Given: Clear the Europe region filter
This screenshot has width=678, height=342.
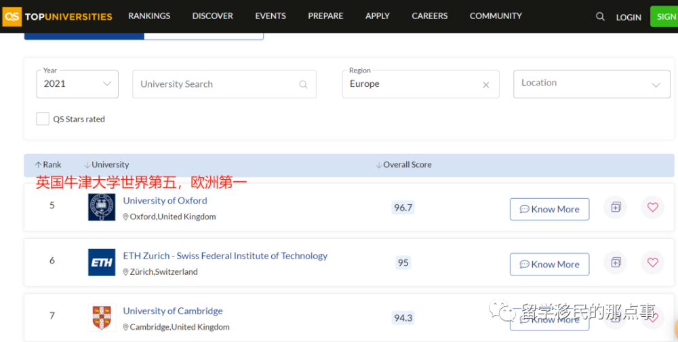Looking at the screenshot, I should 486,85.
